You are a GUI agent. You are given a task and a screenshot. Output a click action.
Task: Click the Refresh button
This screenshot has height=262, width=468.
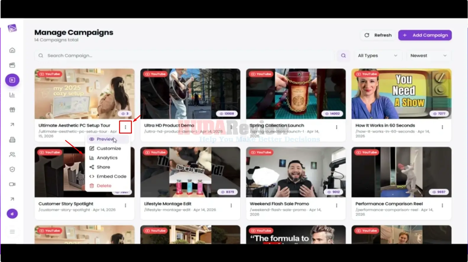click(x=378, y=35)
